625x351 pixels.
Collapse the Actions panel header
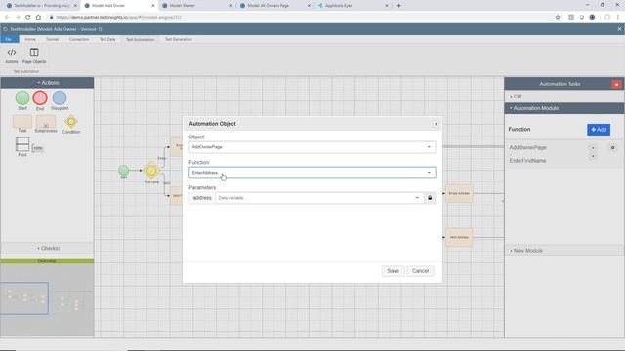tap(48, 83)
